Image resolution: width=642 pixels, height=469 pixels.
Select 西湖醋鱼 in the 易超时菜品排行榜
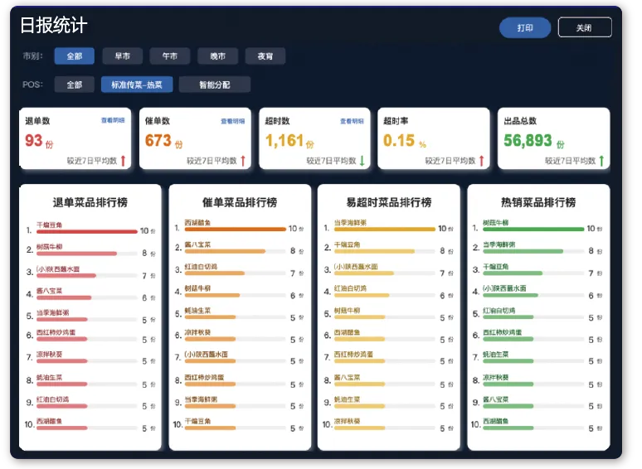click(x=348, y=332)
